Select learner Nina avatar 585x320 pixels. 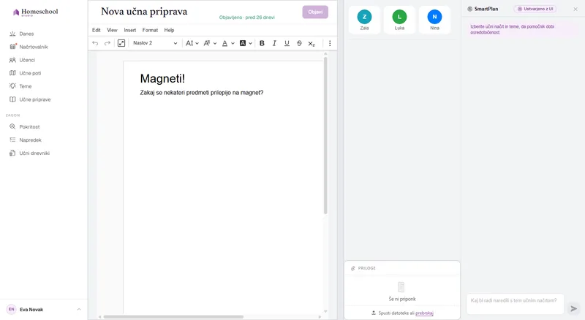(434, 17)
